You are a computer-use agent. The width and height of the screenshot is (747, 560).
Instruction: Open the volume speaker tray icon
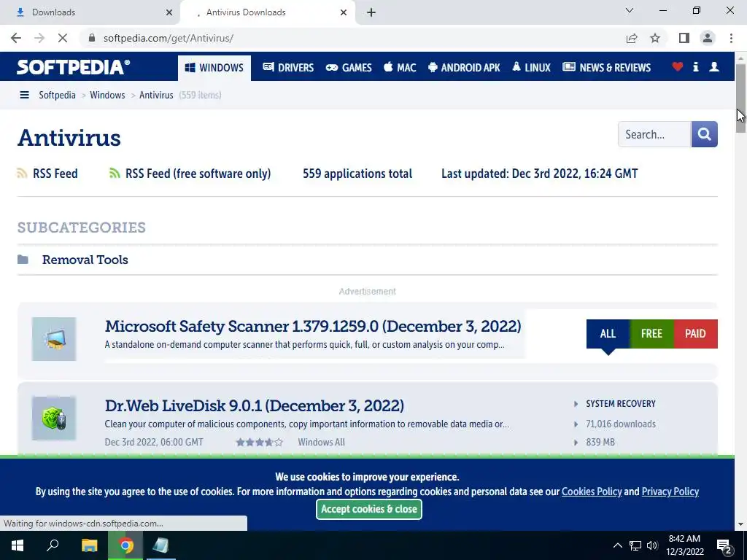652,545
